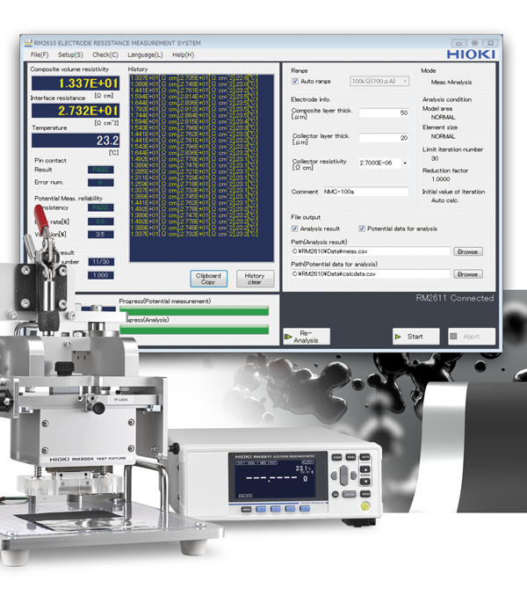Click the COMP key on the meter
This screenshot has width=527, height=610.
pyautogui.click(x=336, y=457)
